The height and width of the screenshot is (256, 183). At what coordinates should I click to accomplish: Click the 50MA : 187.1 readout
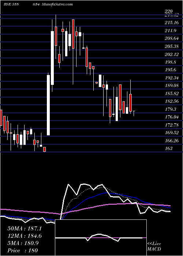(25, 229)
